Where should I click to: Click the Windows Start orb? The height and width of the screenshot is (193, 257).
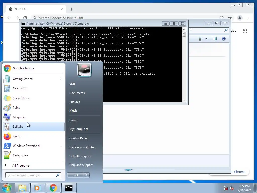[x=7, y=188]
